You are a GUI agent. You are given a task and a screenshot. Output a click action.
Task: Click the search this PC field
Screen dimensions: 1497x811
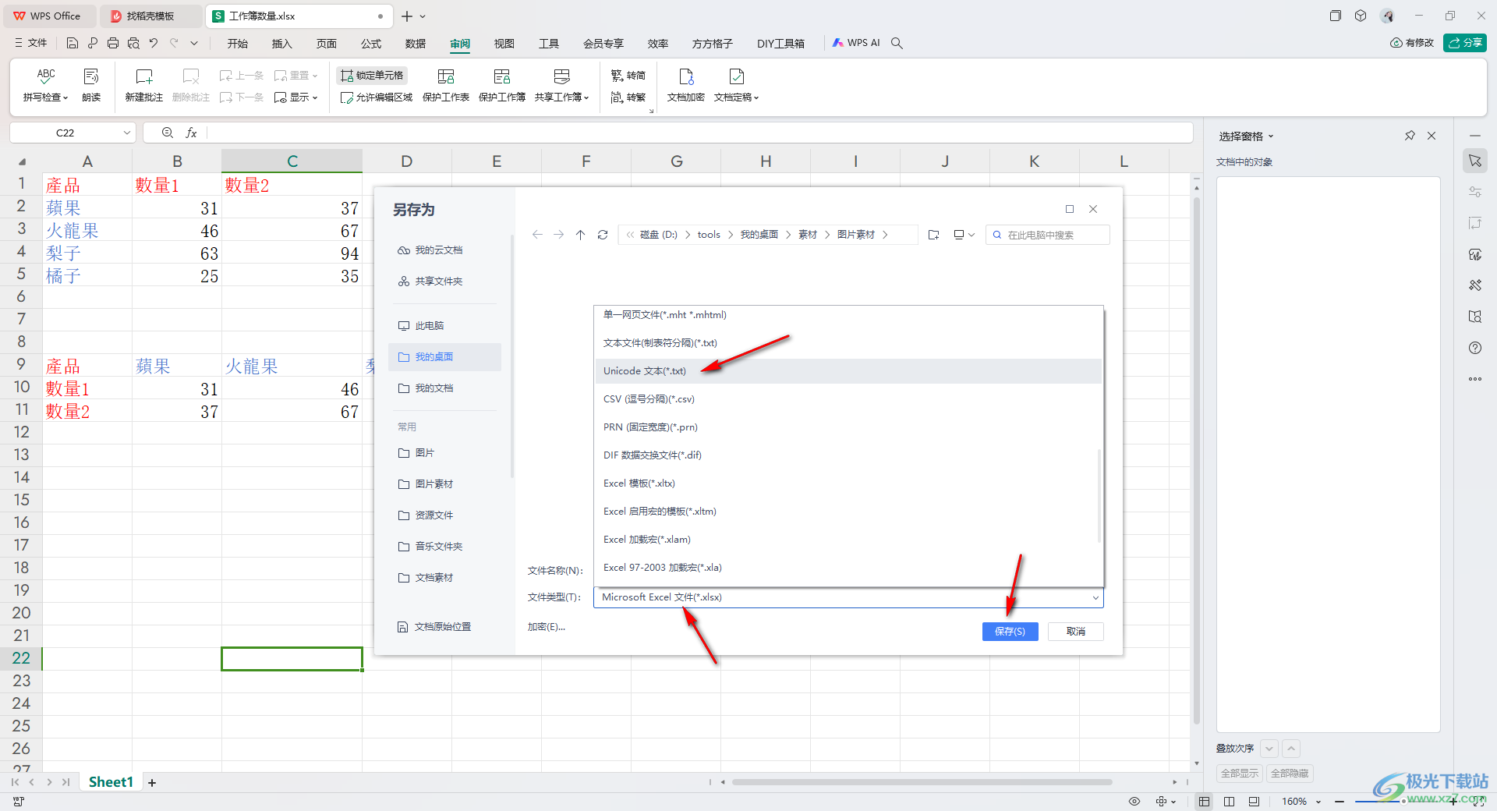pos(1048,235)
